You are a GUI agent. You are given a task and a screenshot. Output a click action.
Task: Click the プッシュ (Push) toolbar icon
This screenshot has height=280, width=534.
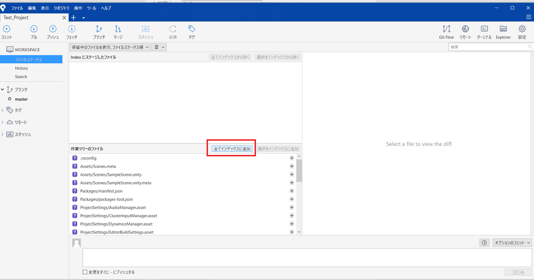pyautogui.click(x=53, y=29)
